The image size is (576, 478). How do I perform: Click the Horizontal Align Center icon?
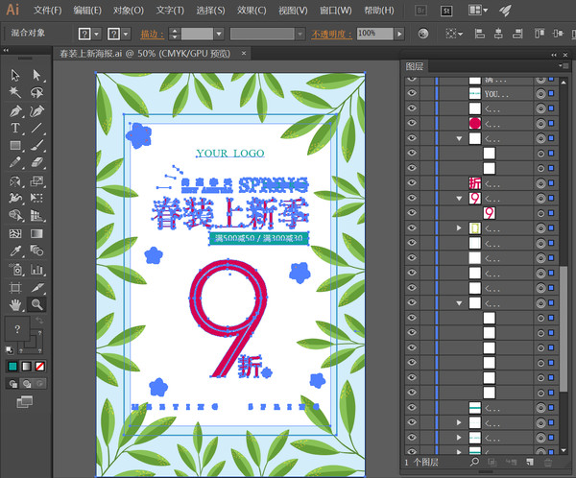tap(498, 34)
